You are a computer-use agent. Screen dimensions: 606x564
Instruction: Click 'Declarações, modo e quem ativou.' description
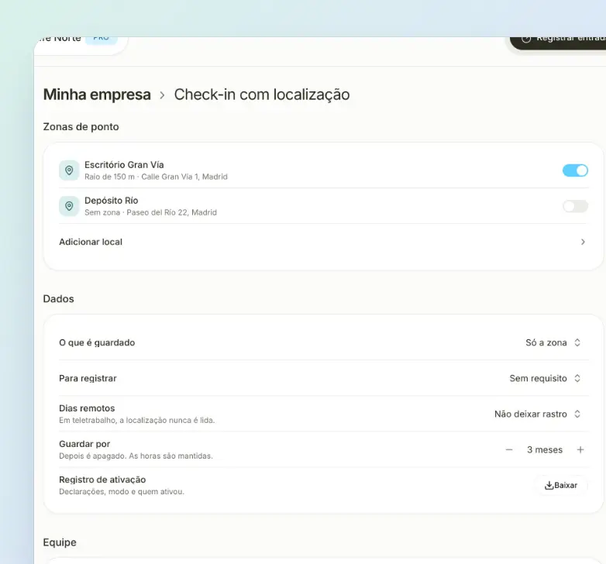[122, 492]
